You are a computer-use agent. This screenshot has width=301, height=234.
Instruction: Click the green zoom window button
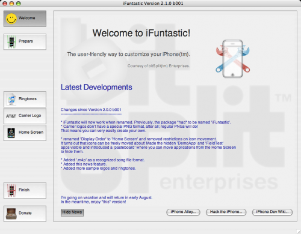coord(19,4)
